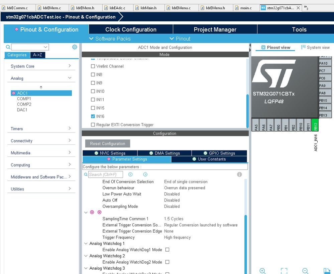Screen dimensions: 334x274
Task: Enable the Vrefint Channel checkbox
Action: (x=93, y=66)
